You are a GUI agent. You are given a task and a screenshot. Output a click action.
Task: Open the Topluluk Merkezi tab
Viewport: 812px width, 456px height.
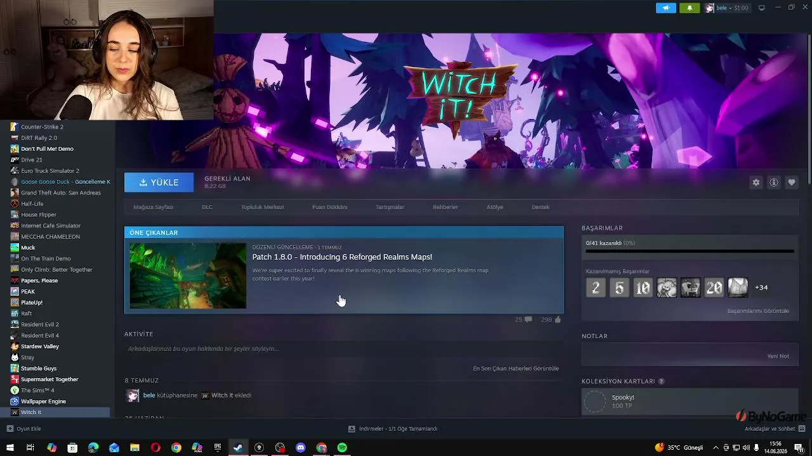[262, 207]
